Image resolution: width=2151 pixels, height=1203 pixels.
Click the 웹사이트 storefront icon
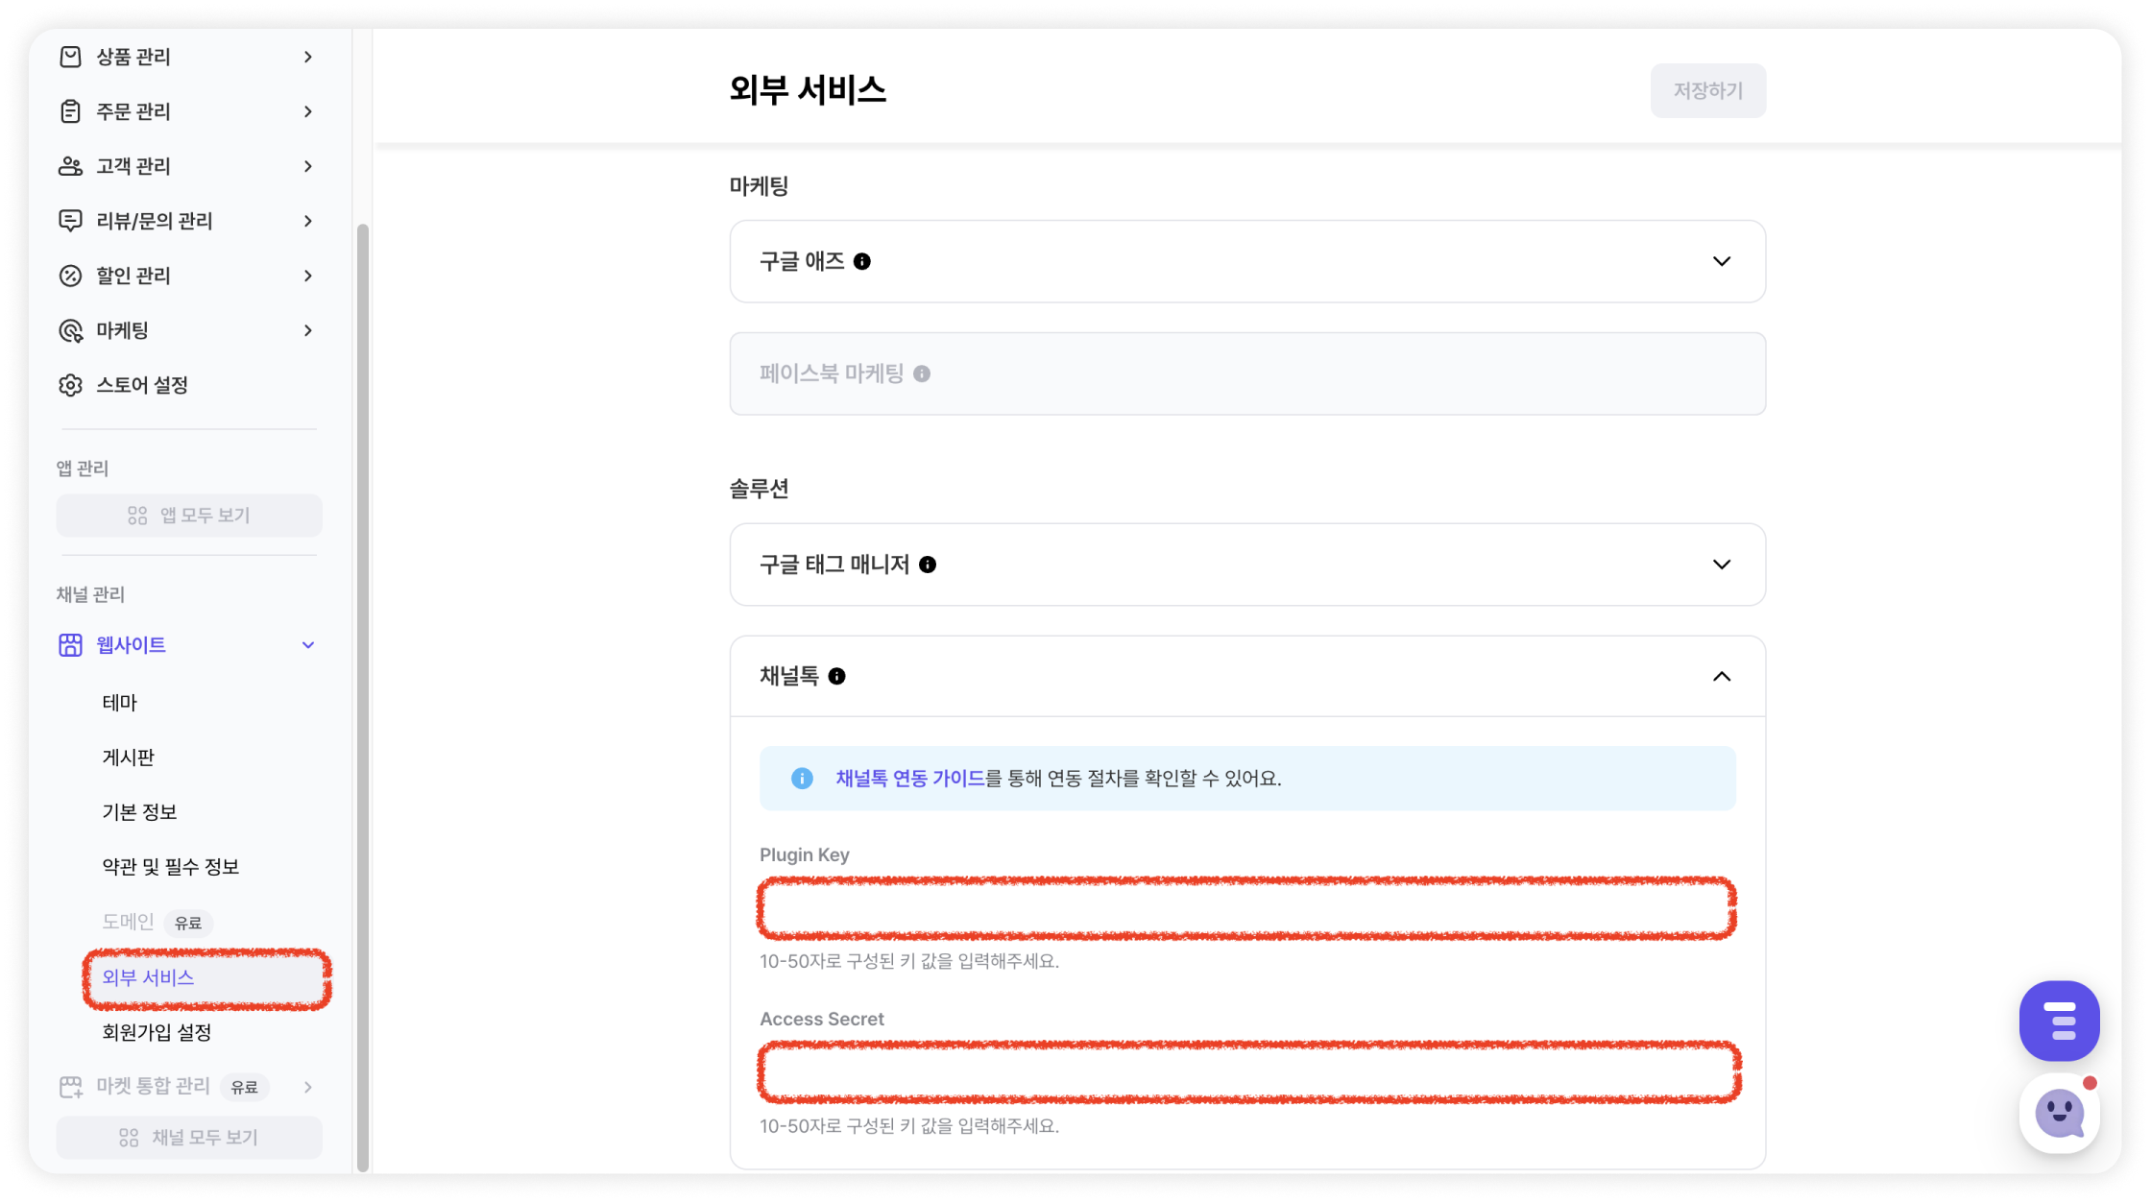coord(70,644)
